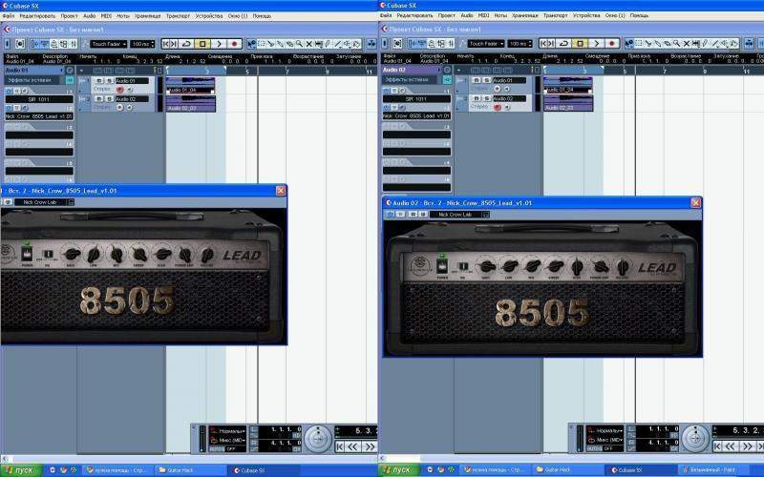Select the Audio 02_03 clip in right window

click(568, 103)
